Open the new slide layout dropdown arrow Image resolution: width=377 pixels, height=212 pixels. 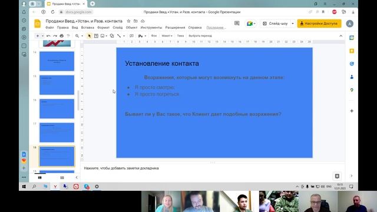tap(42, 36)
